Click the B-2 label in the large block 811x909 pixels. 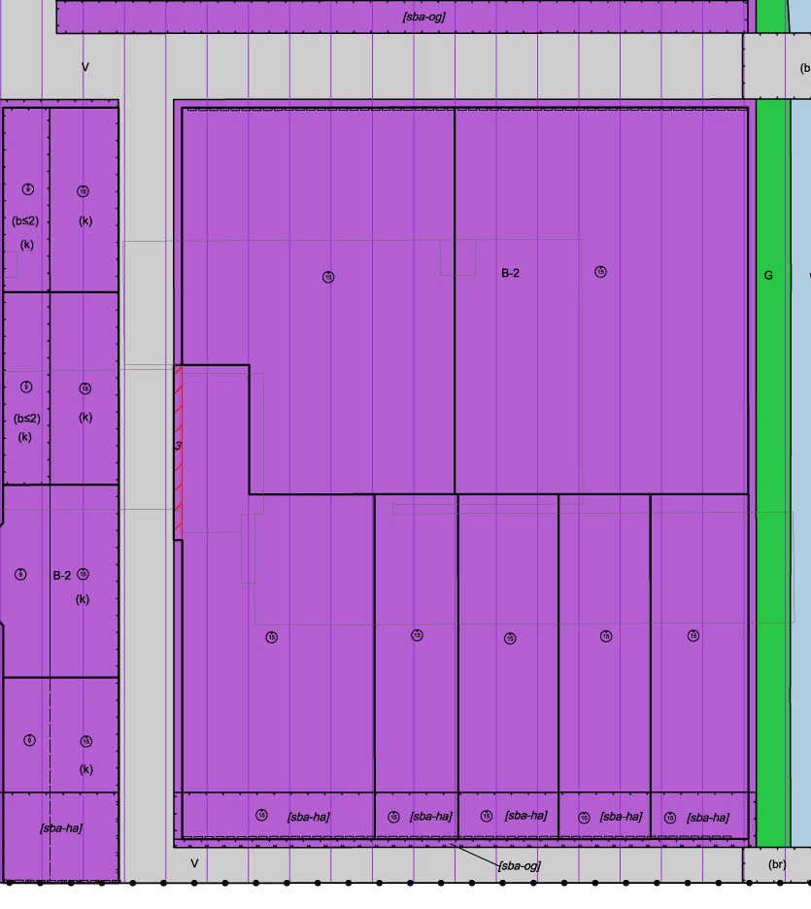510,274
